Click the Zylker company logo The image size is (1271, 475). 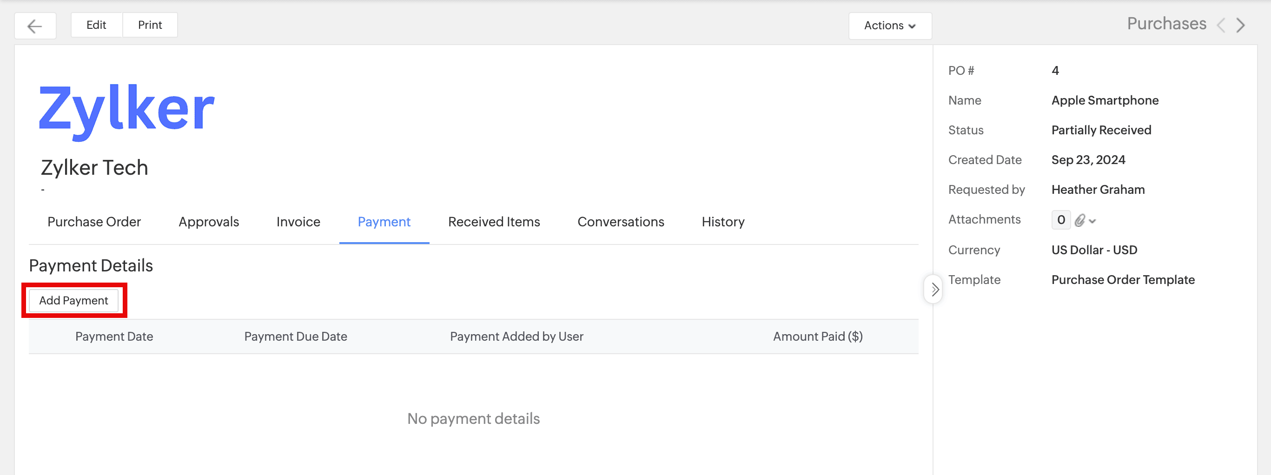(126, 109)
